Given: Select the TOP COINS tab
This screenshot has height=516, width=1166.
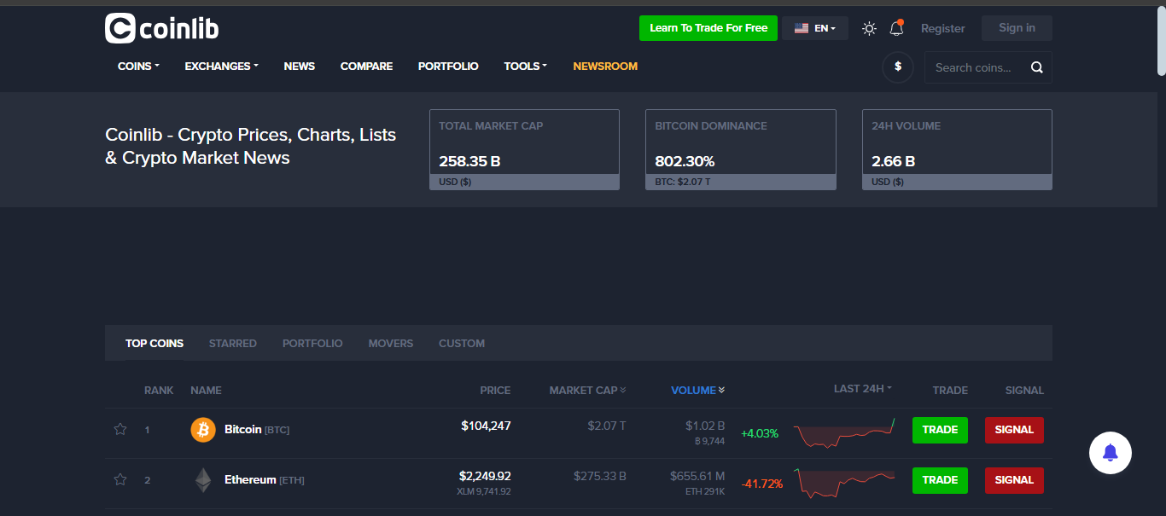Looking at the screenshot, I should [x=154, y=343].
